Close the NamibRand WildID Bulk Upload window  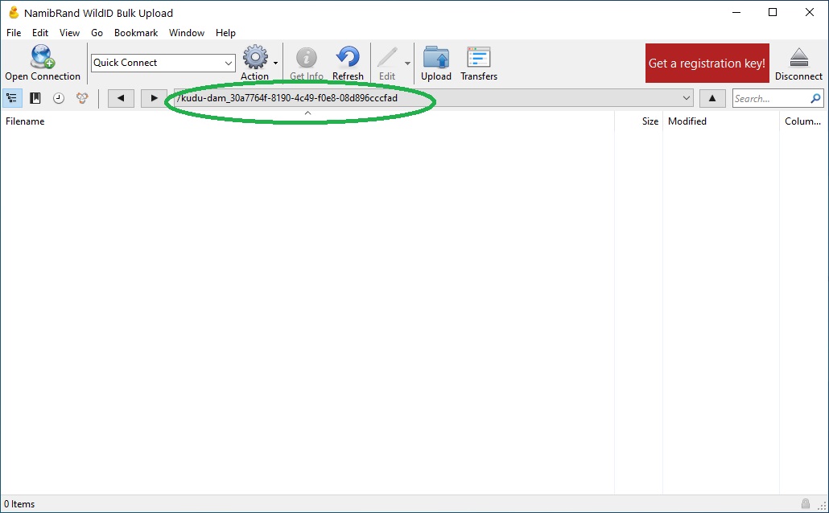pos(810,12)
